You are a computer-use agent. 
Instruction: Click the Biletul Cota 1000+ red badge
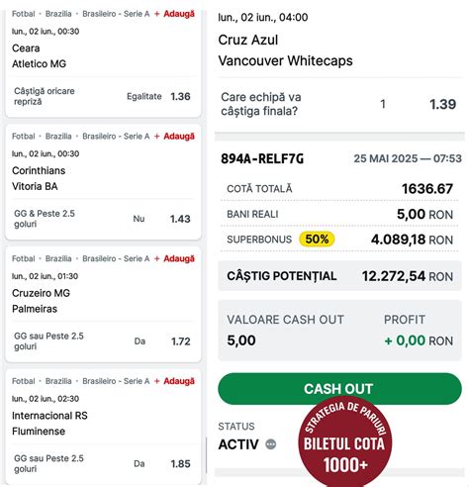click(344, 442)
